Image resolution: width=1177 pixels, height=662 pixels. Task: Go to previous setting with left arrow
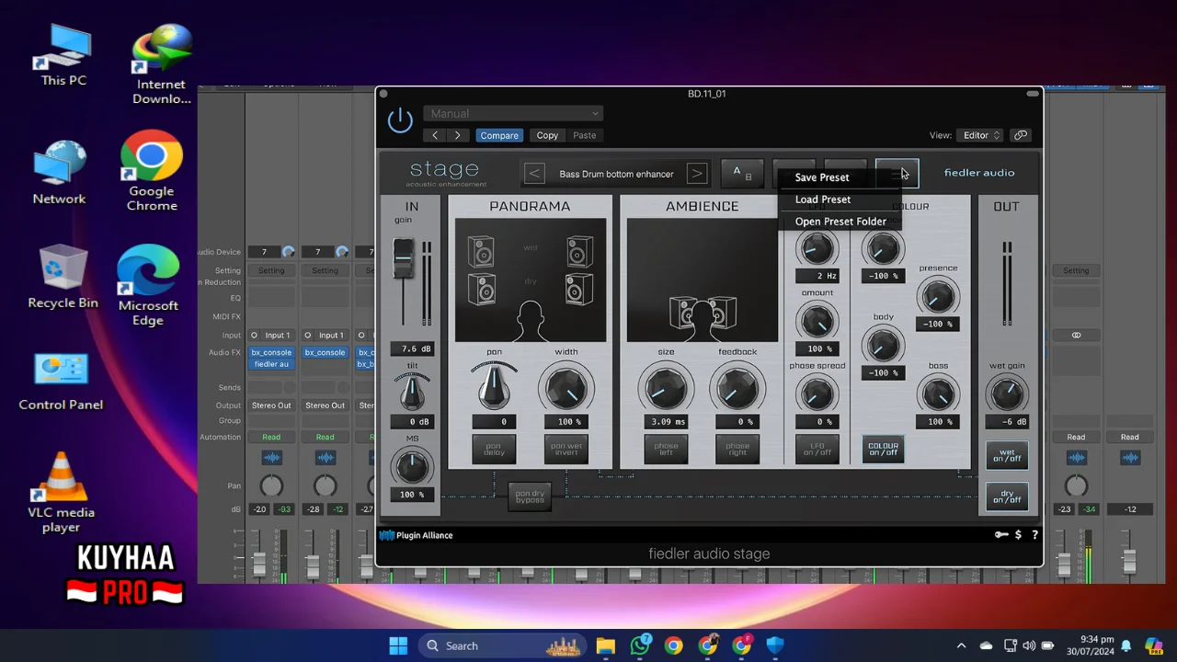point(435,135)
